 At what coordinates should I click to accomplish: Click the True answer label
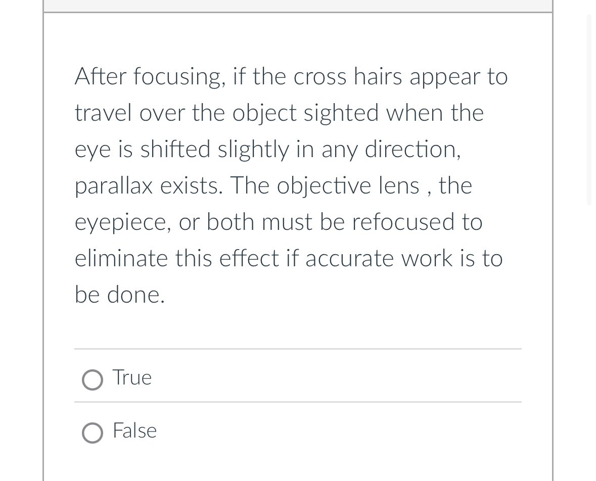tap(132, 377)
